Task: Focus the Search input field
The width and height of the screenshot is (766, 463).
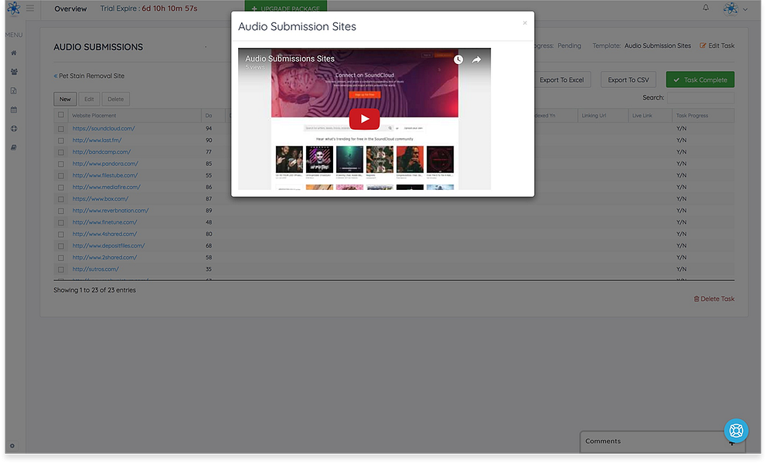Action: 700,97
